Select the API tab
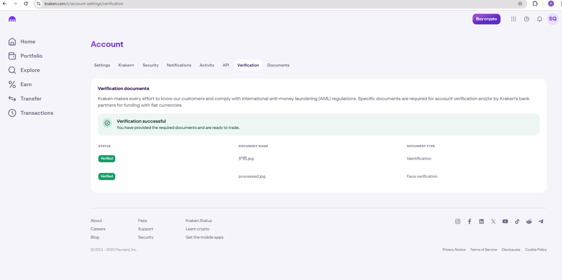The image size is (562, 280). pyautogui.click(x=226, y=65)
